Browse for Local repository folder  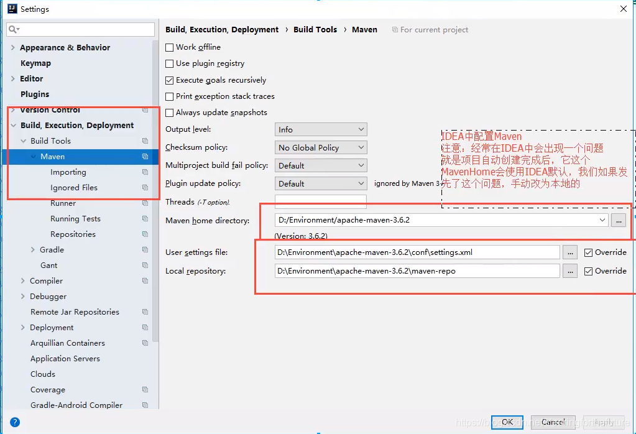click(570, 271)
